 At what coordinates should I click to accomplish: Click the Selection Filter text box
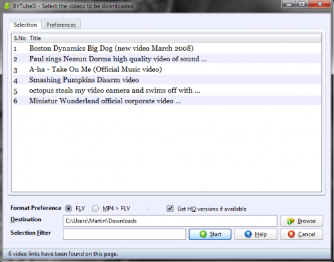point(124,234)
